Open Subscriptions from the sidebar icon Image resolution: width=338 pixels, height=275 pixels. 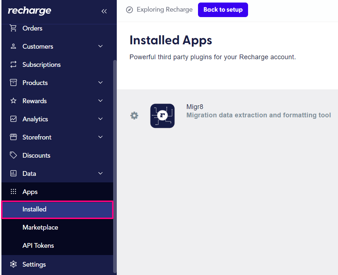tap(13, 64)
